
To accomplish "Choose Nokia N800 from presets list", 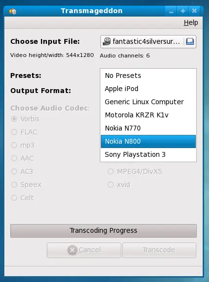I will (x=148, y=141).
